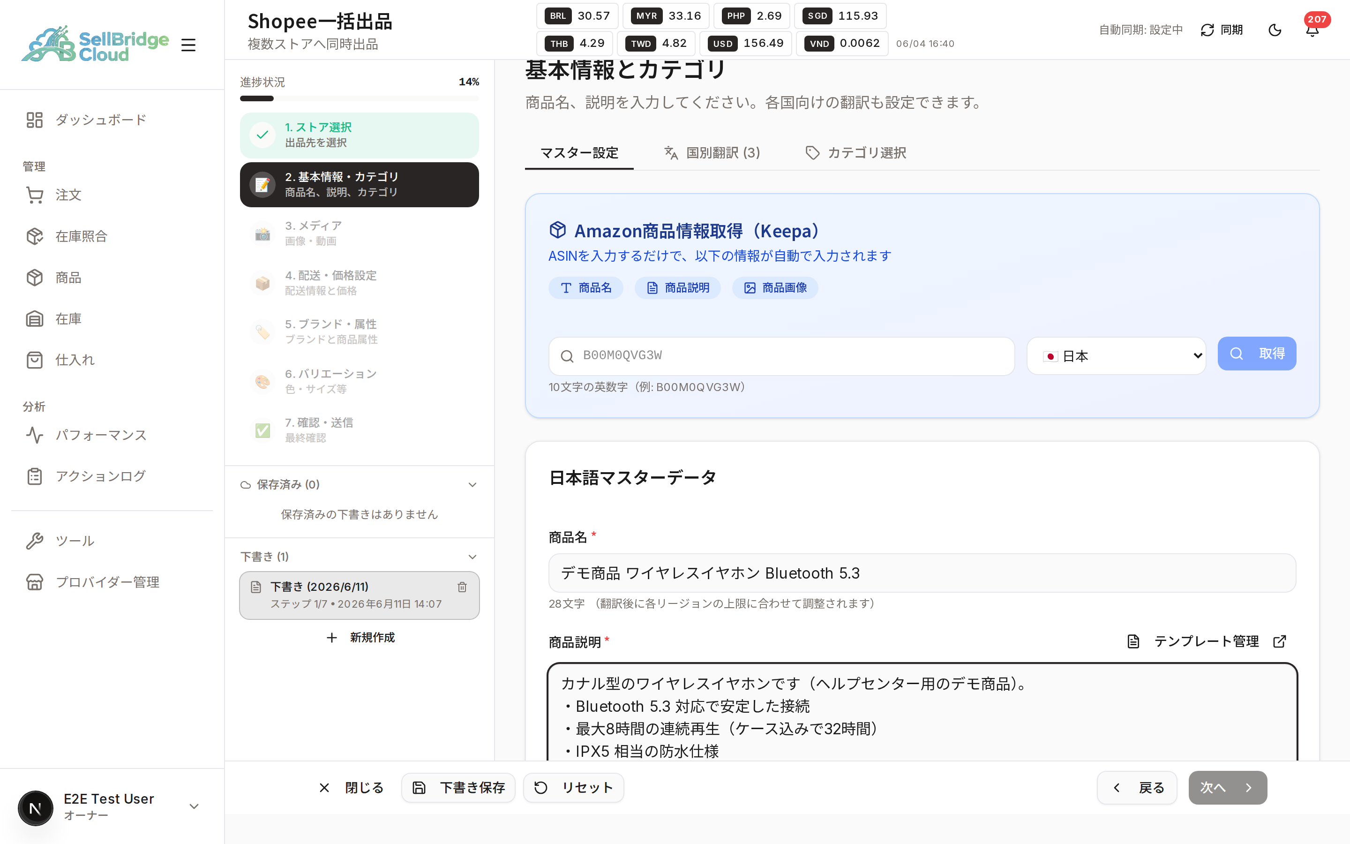Click the アクションログ clipboard icon
The width and height of the screenshot is (1350, 844).
pos(35,476)
